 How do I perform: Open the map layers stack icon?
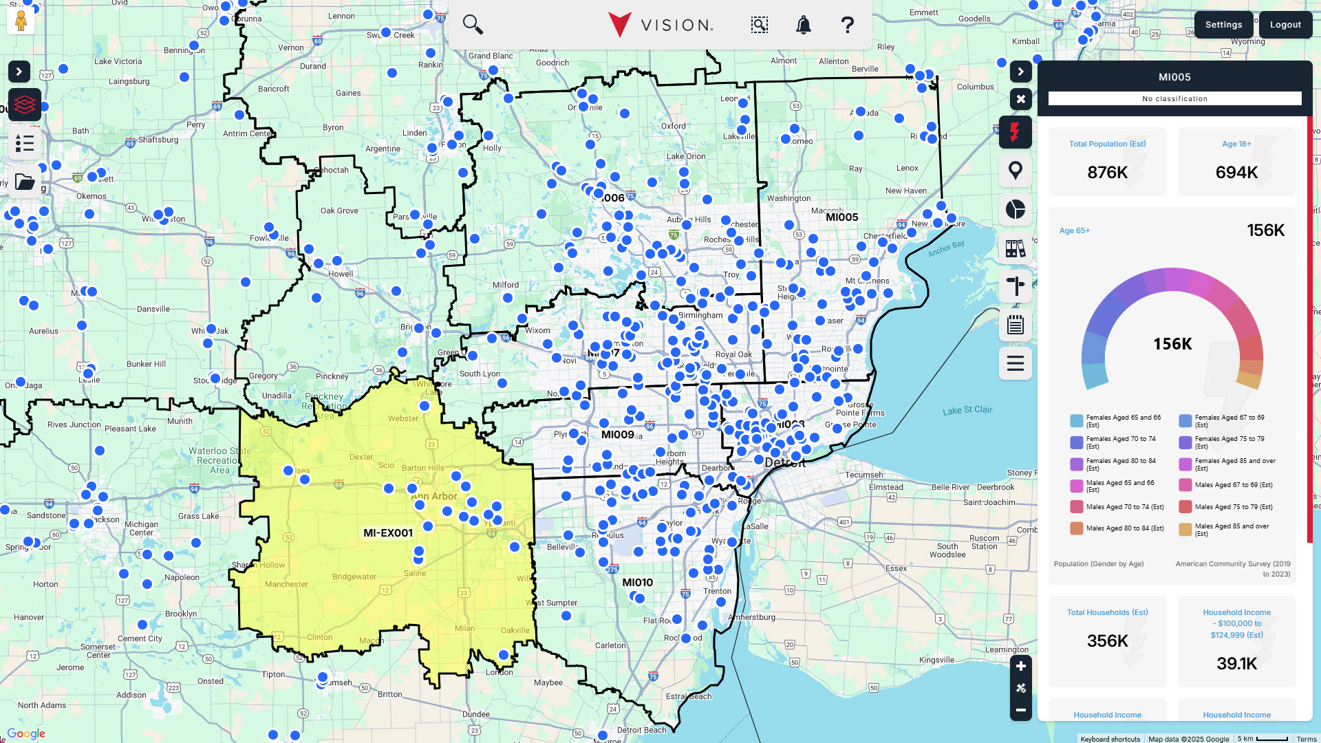click(25, 105)
